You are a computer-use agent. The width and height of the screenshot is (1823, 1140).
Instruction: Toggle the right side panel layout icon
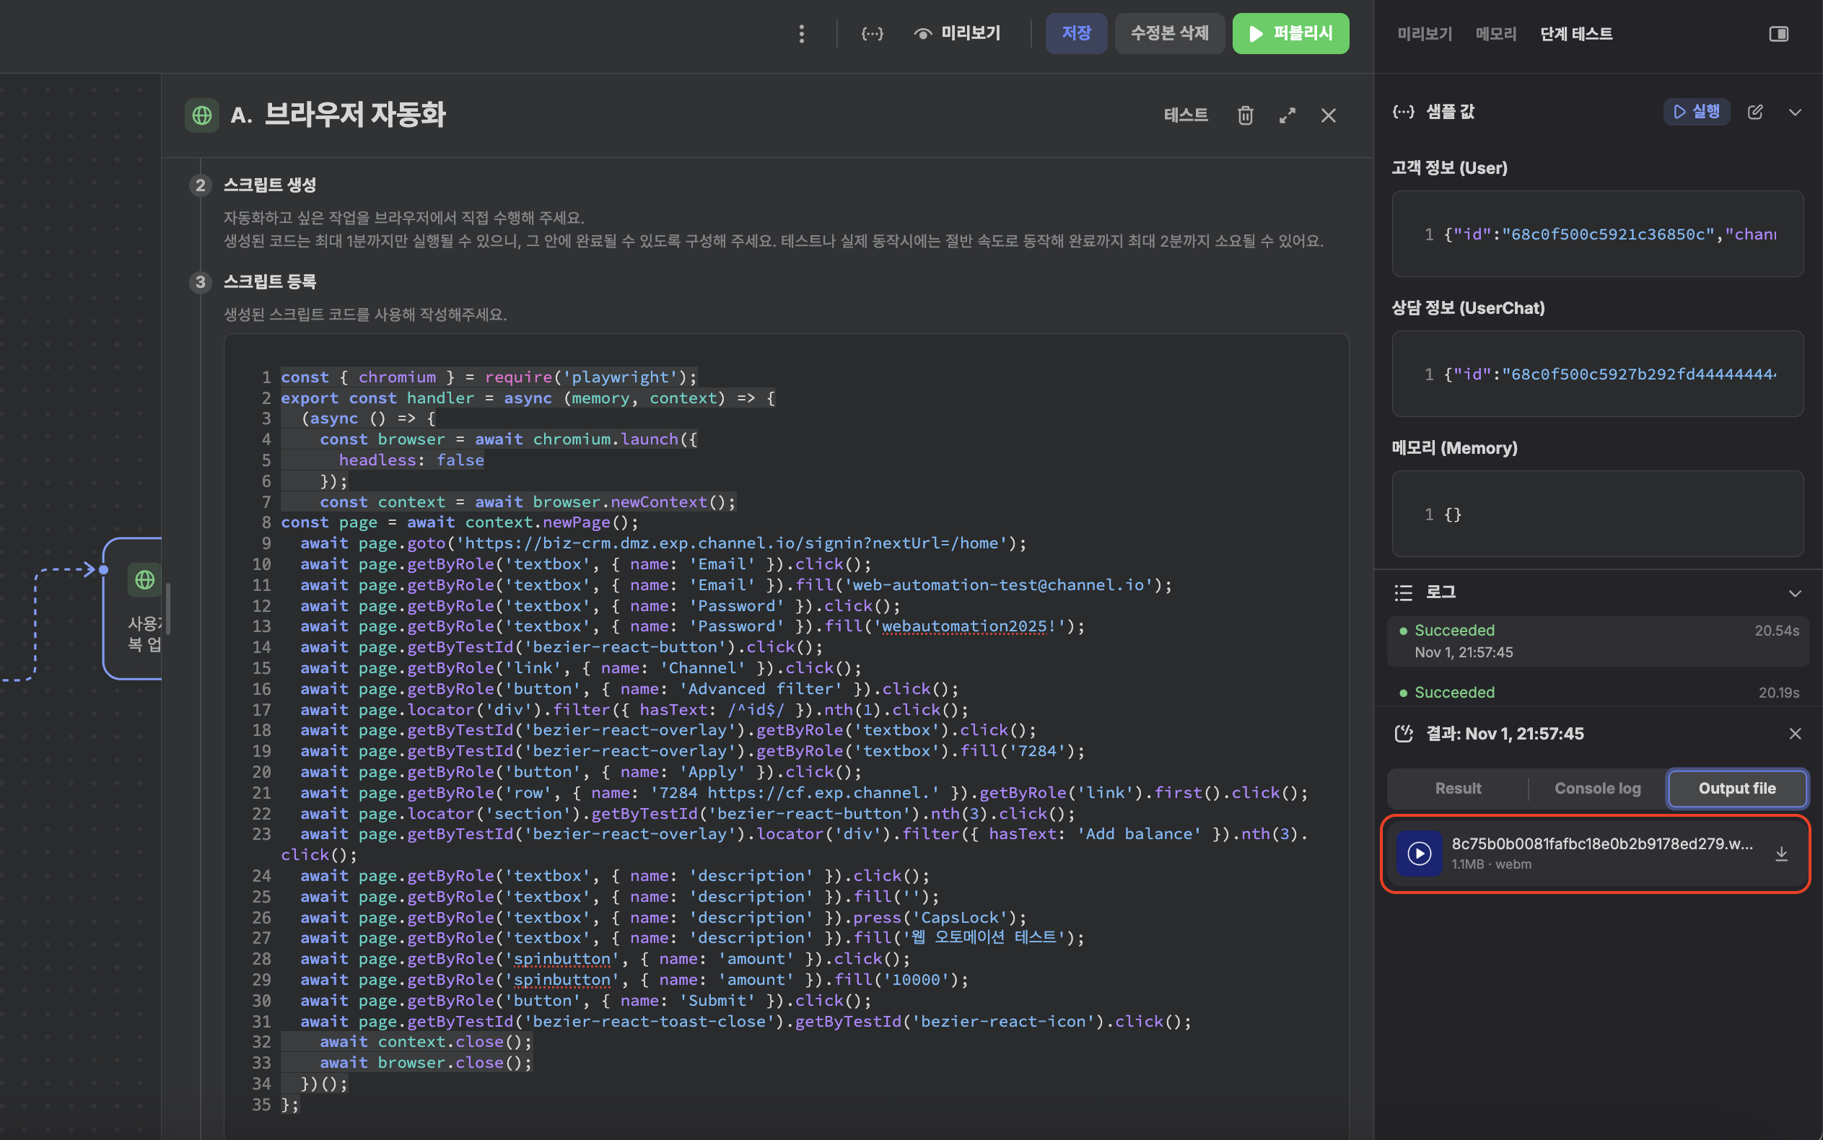(x=1778, y=34)
